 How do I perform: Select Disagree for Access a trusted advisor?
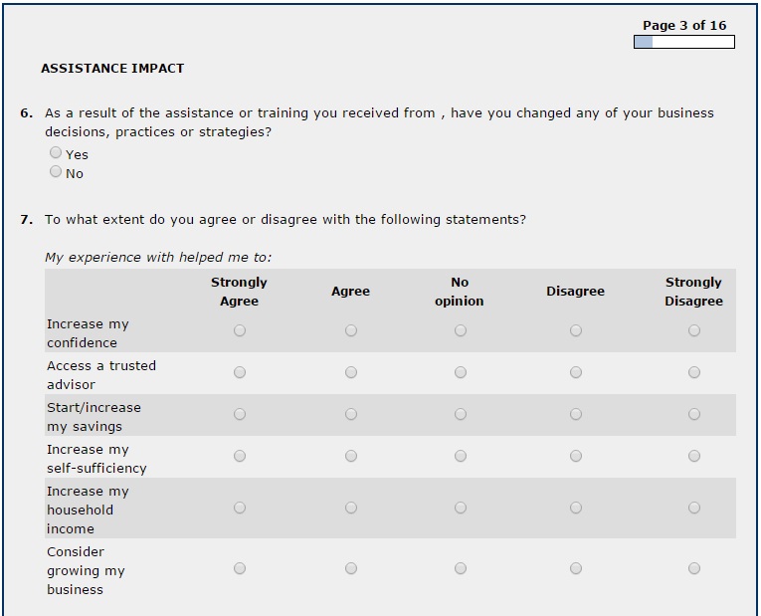point(576,373)
